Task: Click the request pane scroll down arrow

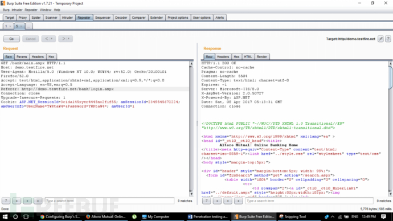Action: (191, 194)
